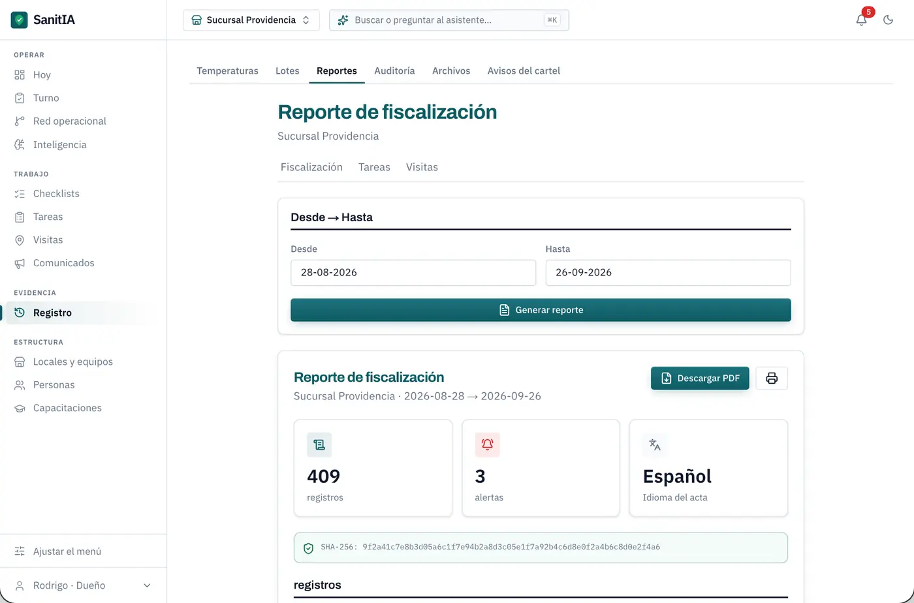This screenshot has height=603, width=914.
Task: Click the Tareas clipboard icon in sidebar
Action: [20, 217]
